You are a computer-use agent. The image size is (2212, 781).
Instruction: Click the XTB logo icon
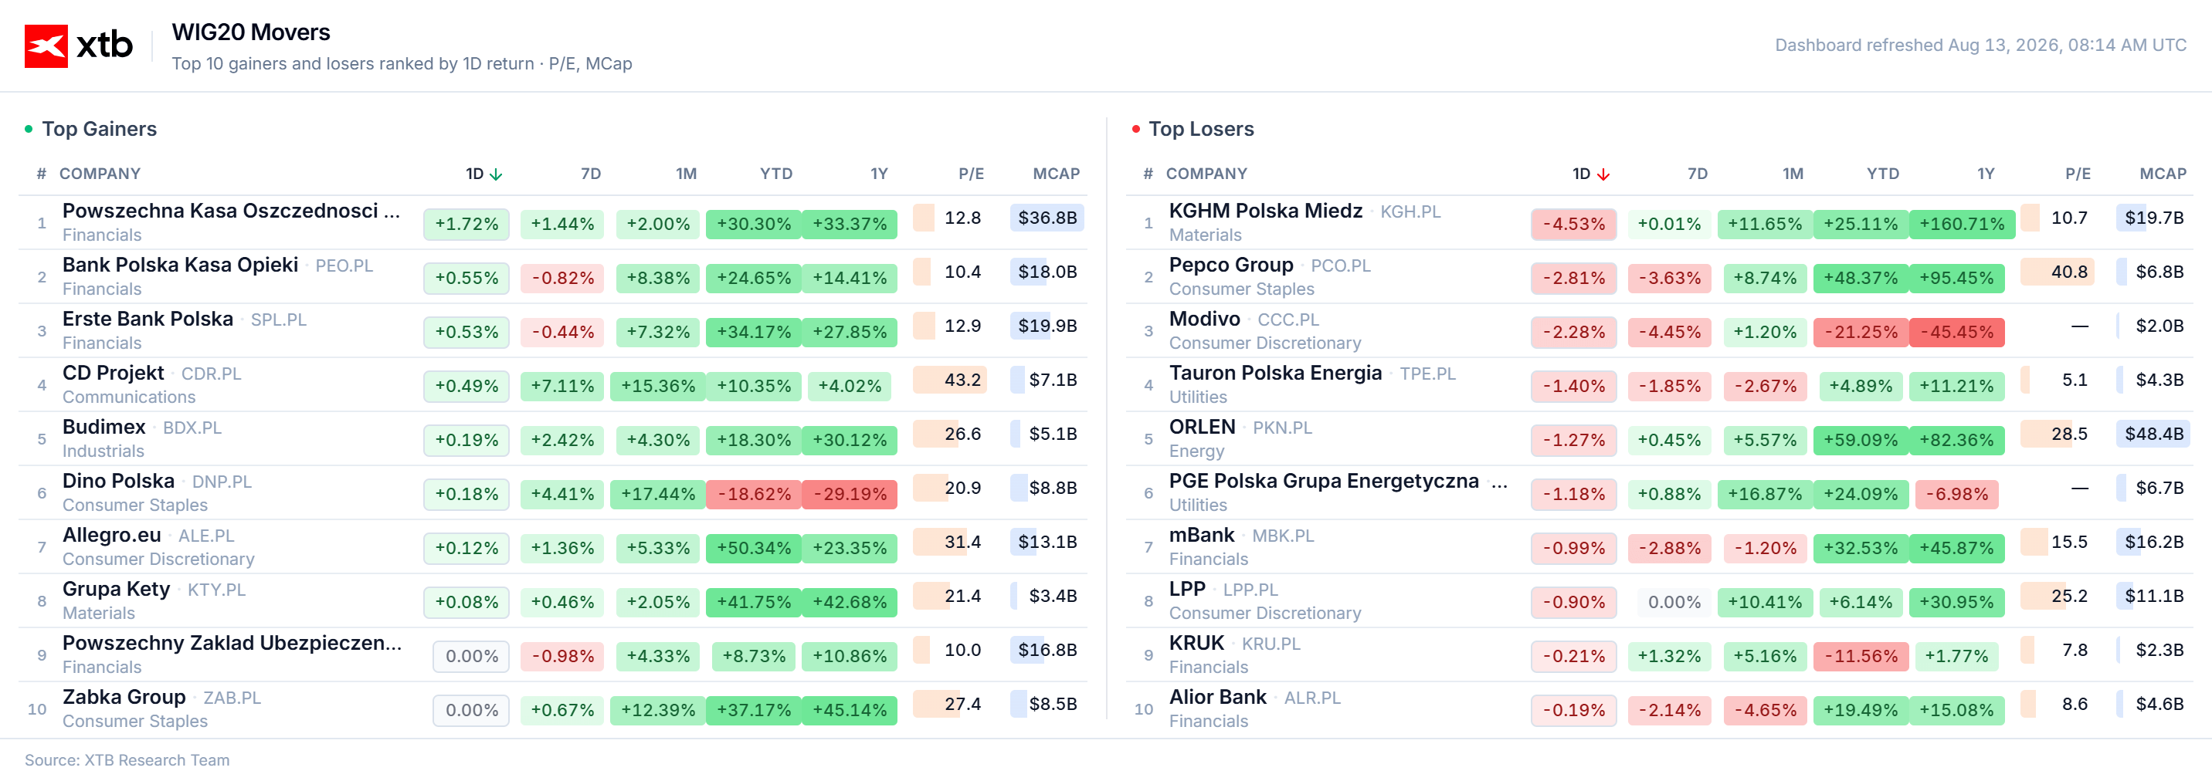[46, 46]
